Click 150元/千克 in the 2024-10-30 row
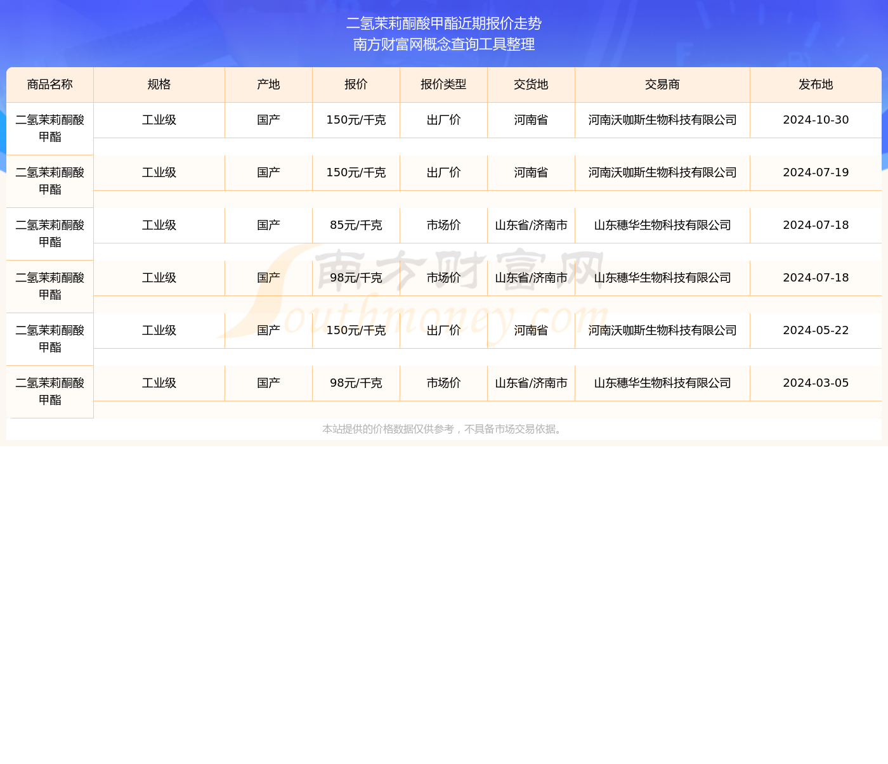 tap(356, 120)
